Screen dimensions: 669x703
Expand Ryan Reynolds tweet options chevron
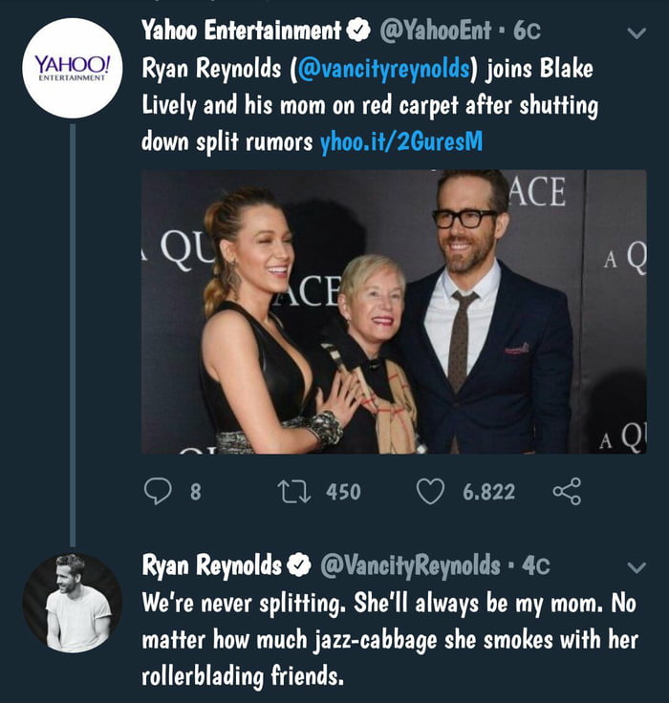point(637,567)
